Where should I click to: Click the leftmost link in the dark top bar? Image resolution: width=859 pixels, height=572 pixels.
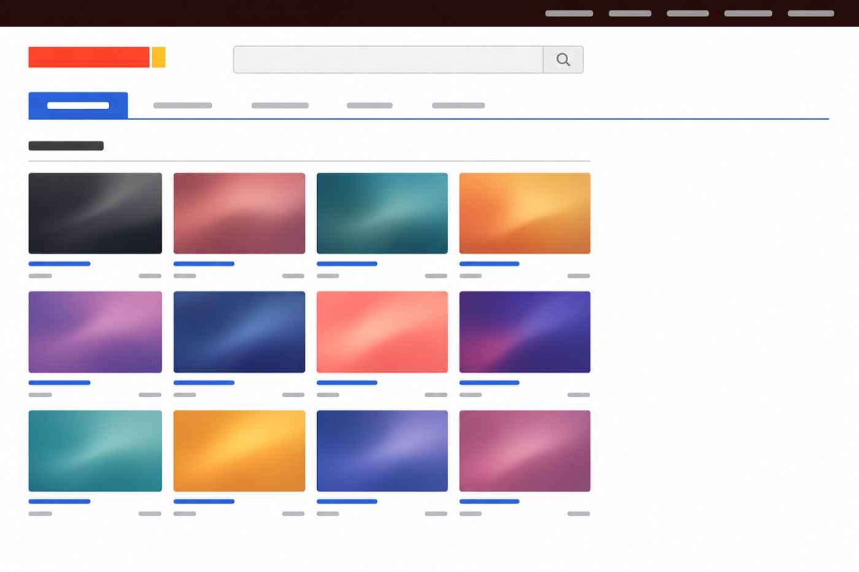[569, 13]
